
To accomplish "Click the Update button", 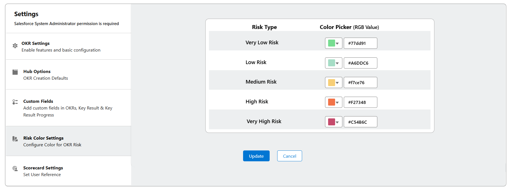I will pos(256,156).
